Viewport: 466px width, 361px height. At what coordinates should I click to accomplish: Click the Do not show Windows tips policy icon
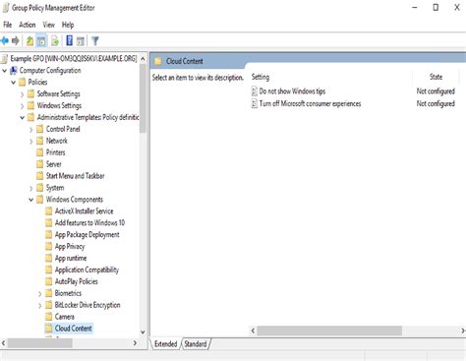[255, 91]
